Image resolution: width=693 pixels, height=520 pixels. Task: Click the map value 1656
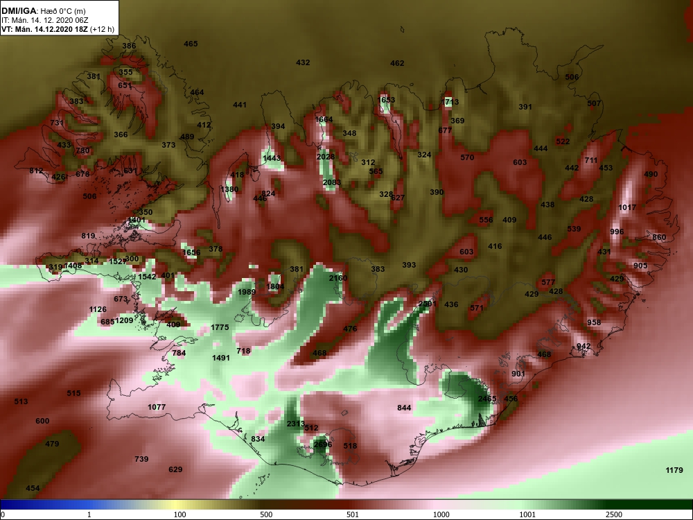tap(191, 252)
